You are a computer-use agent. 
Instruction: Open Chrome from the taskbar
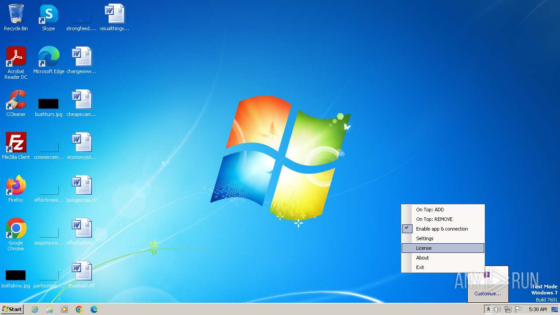click(x=79, y=309)
